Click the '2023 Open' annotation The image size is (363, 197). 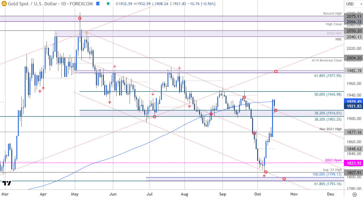pos(334,160)
